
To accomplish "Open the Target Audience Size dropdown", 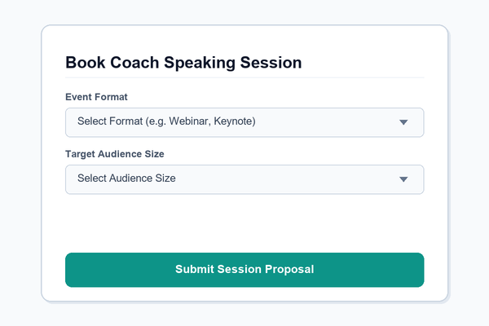I will click(x=244, y=179).
